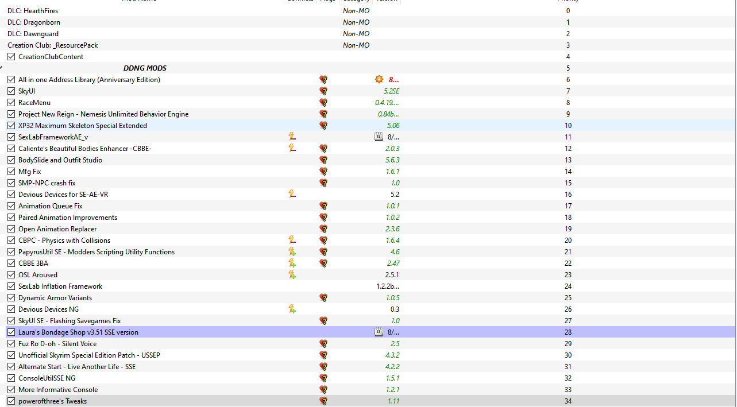
Task: Uncheck the CreationClubContent mod
Action: (x=11, y=57)
